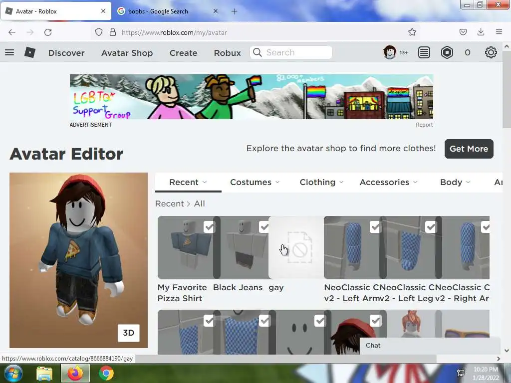Uncheck NeoClassic Left Arm checkbox
This screenshot has width=511, height=383.
click(375, 227)
